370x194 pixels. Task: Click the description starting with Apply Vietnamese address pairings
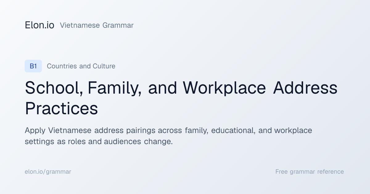[x=168, y=136]
